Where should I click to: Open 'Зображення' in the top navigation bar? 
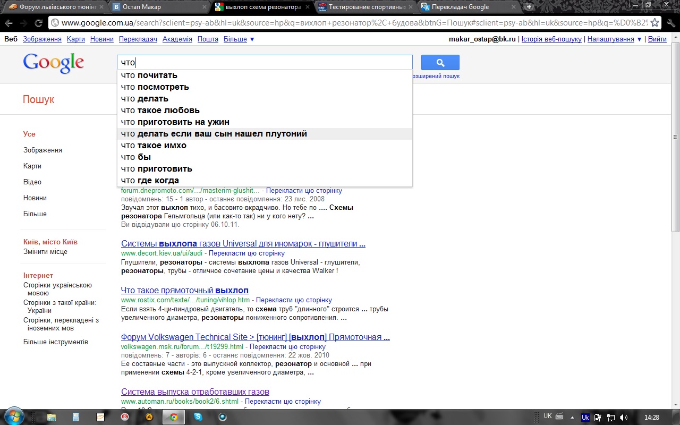pyautogui.click(x=42, y=39)
